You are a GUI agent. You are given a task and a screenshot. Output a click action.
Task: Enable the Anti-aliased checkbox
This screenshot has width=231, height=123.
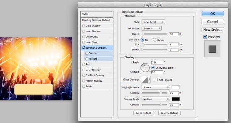point(156,80)
